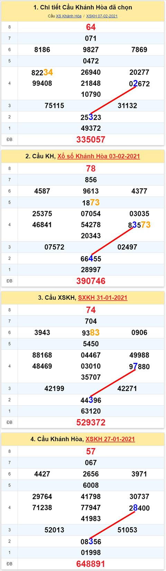Select number 54278
166x571 pixels.
[91, 225]
